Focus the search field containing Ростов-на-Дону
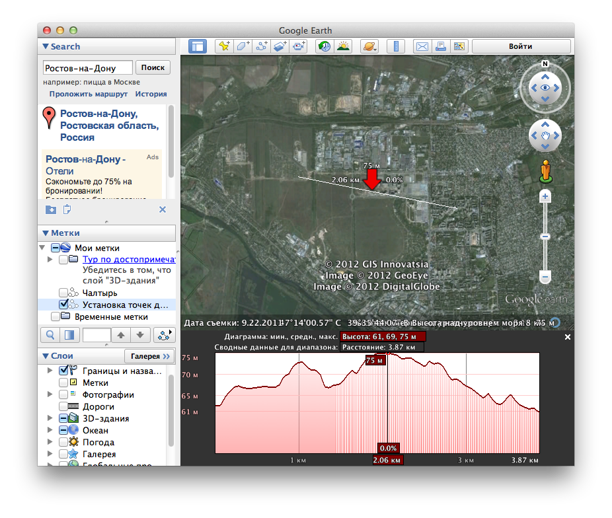The height and width of the screenshot is (518, 612). pos(88,68)
